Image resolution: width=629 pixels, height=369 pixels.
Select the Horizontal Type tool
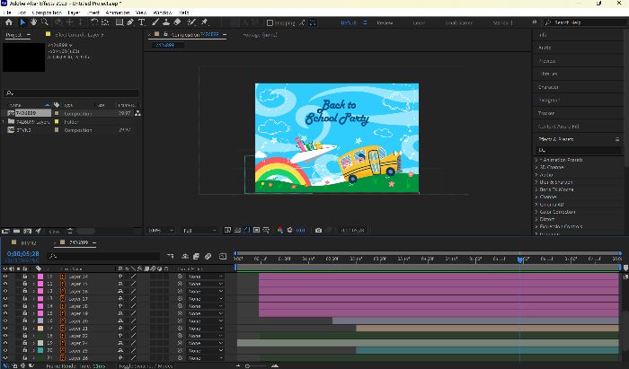tap(141, 22)
